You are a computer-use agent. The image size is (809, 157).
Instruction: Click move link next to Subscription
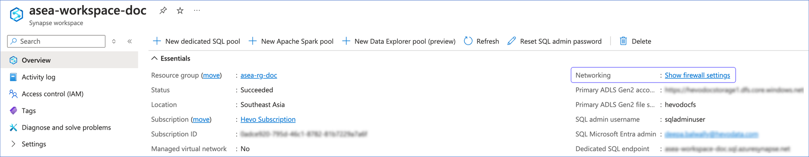(x=201, y=120)
